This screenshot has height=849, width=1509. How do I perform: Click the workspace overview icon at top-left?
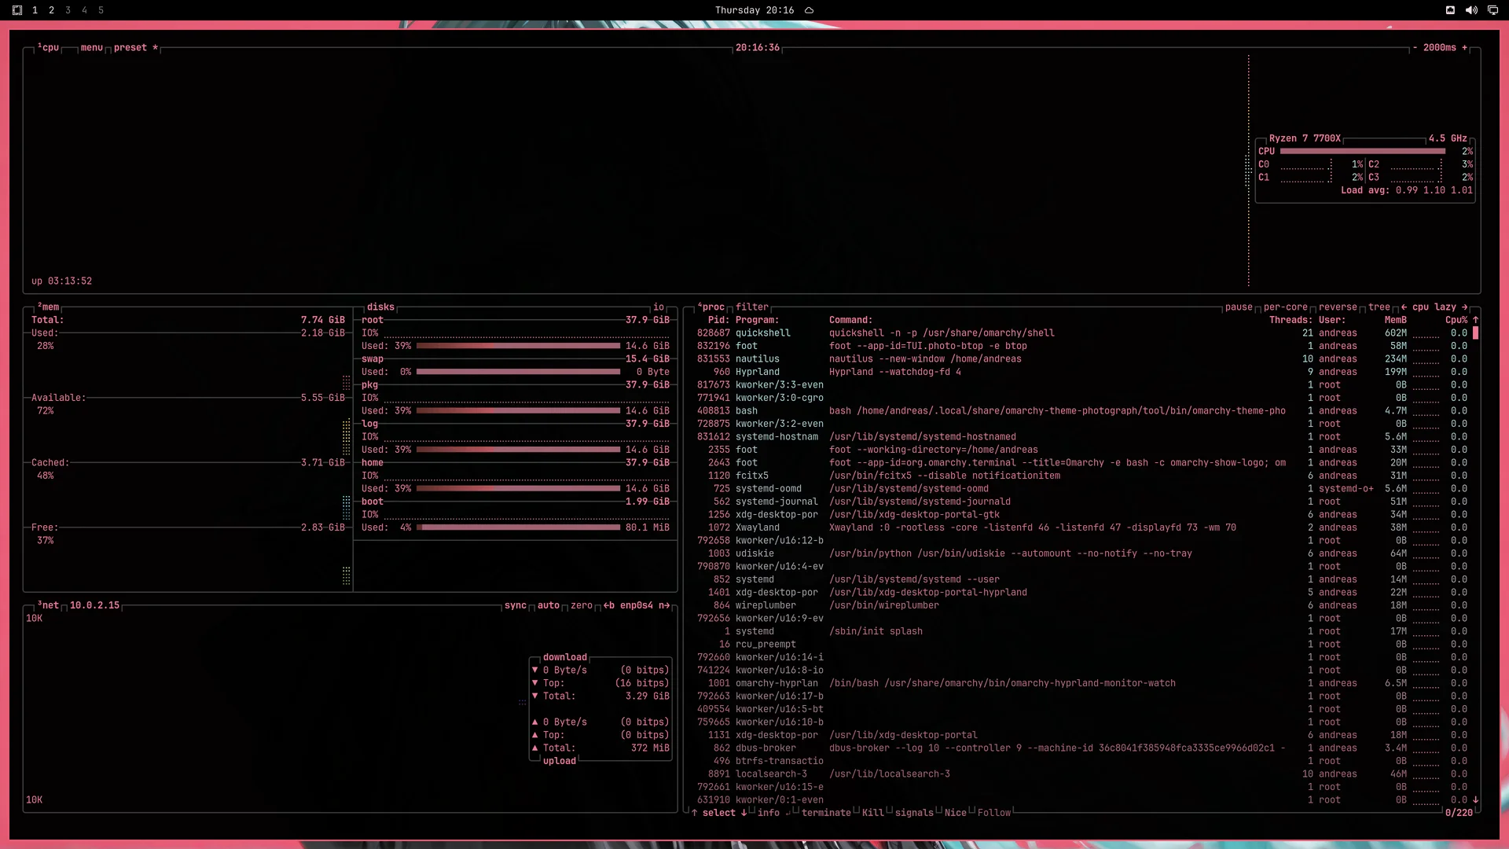coord(17,10)
